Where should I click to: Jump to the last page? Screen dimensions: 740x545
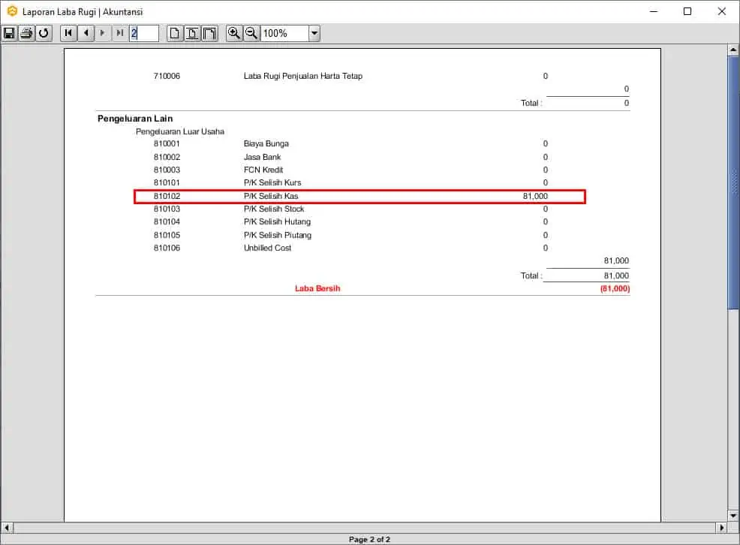pos(120,33)
